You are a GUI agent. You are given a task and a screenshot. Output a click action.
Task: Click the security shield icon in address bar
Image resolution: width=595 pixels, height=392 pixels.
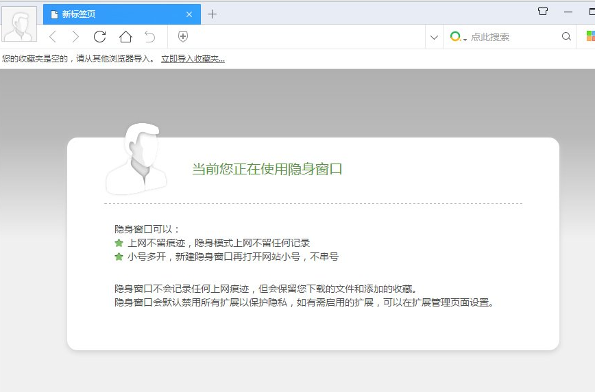pyautogui.click(x=183, y=37)
